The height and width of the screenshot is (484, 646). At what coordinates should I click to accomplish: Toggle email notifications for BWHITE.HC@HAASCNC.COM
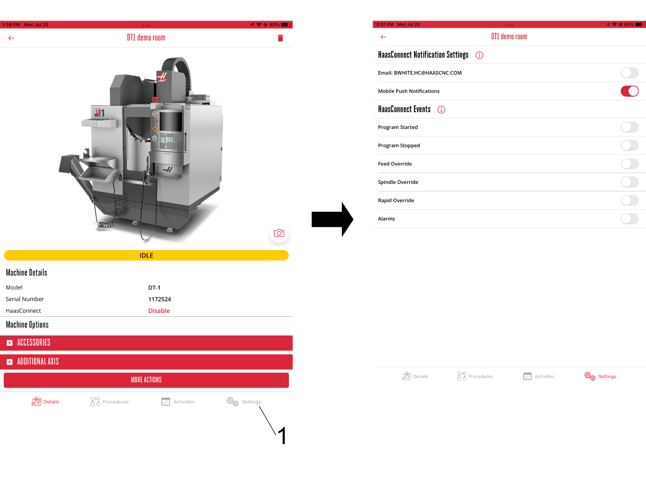tap(629, 73)
